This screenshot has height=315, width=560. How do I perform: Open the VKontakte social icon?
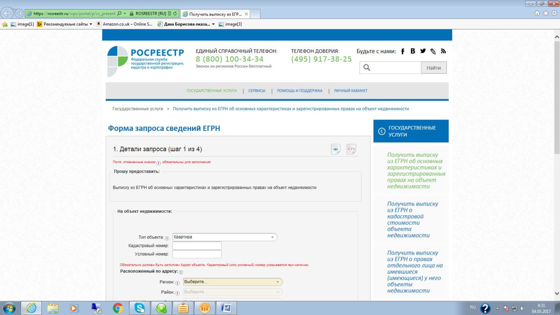click(413, 51)
